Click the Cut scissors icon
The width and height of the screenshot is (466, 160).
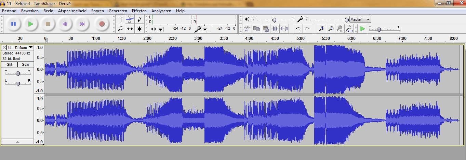(247, 29)
